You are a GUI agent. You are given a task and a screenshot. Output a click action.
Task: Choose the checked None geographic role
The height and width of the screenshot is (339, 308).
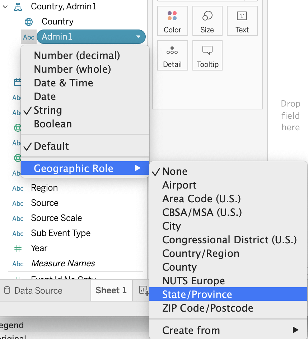(175, 171)
